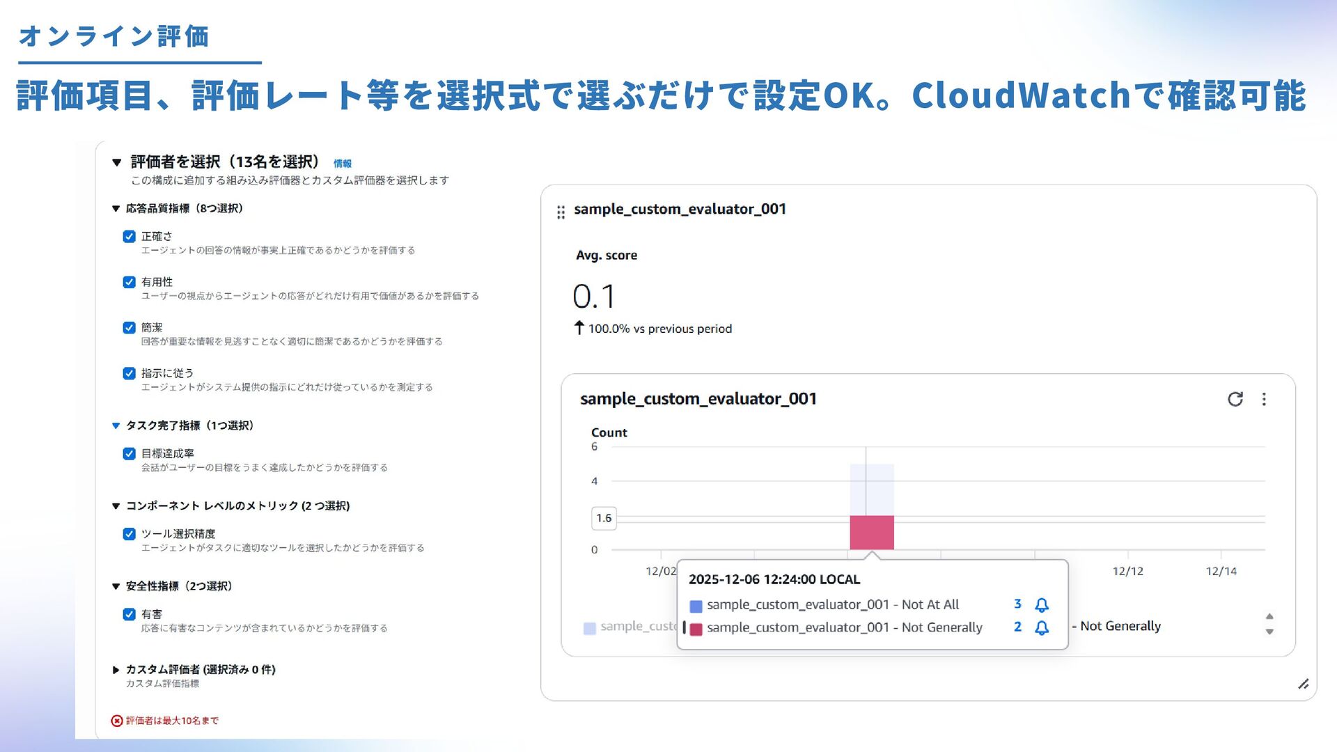1337x752 pixels.
Task: Click the chart refresh icon
Action: click(1235, 399)
